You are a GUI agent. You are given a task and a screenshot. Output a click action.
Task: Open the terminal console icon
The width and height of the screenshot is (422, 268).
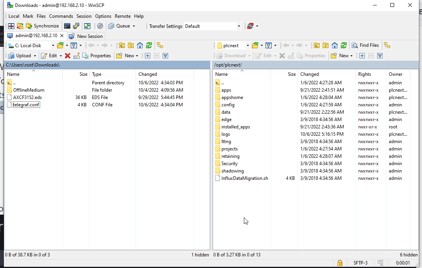[67, 26]
